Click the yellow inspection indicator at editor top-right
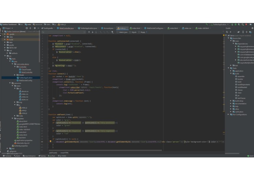254x180 pixels. [x=224, y=35]
